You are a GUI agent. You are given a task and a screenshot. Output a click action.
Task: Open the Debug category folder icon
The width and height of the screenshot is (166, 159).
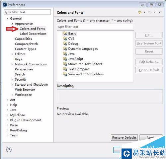[x=65, y=43]
